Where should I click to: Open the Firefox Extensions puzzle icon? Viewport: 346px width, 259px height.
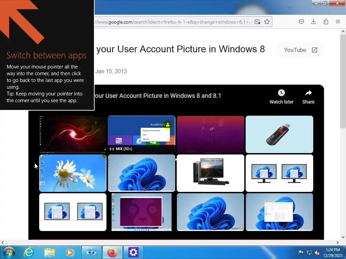[326, 22]
